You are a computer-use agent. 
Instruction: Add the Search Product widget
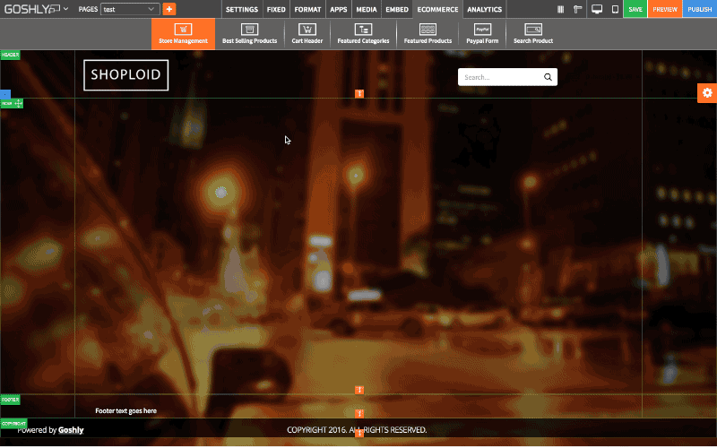point(532,33)
